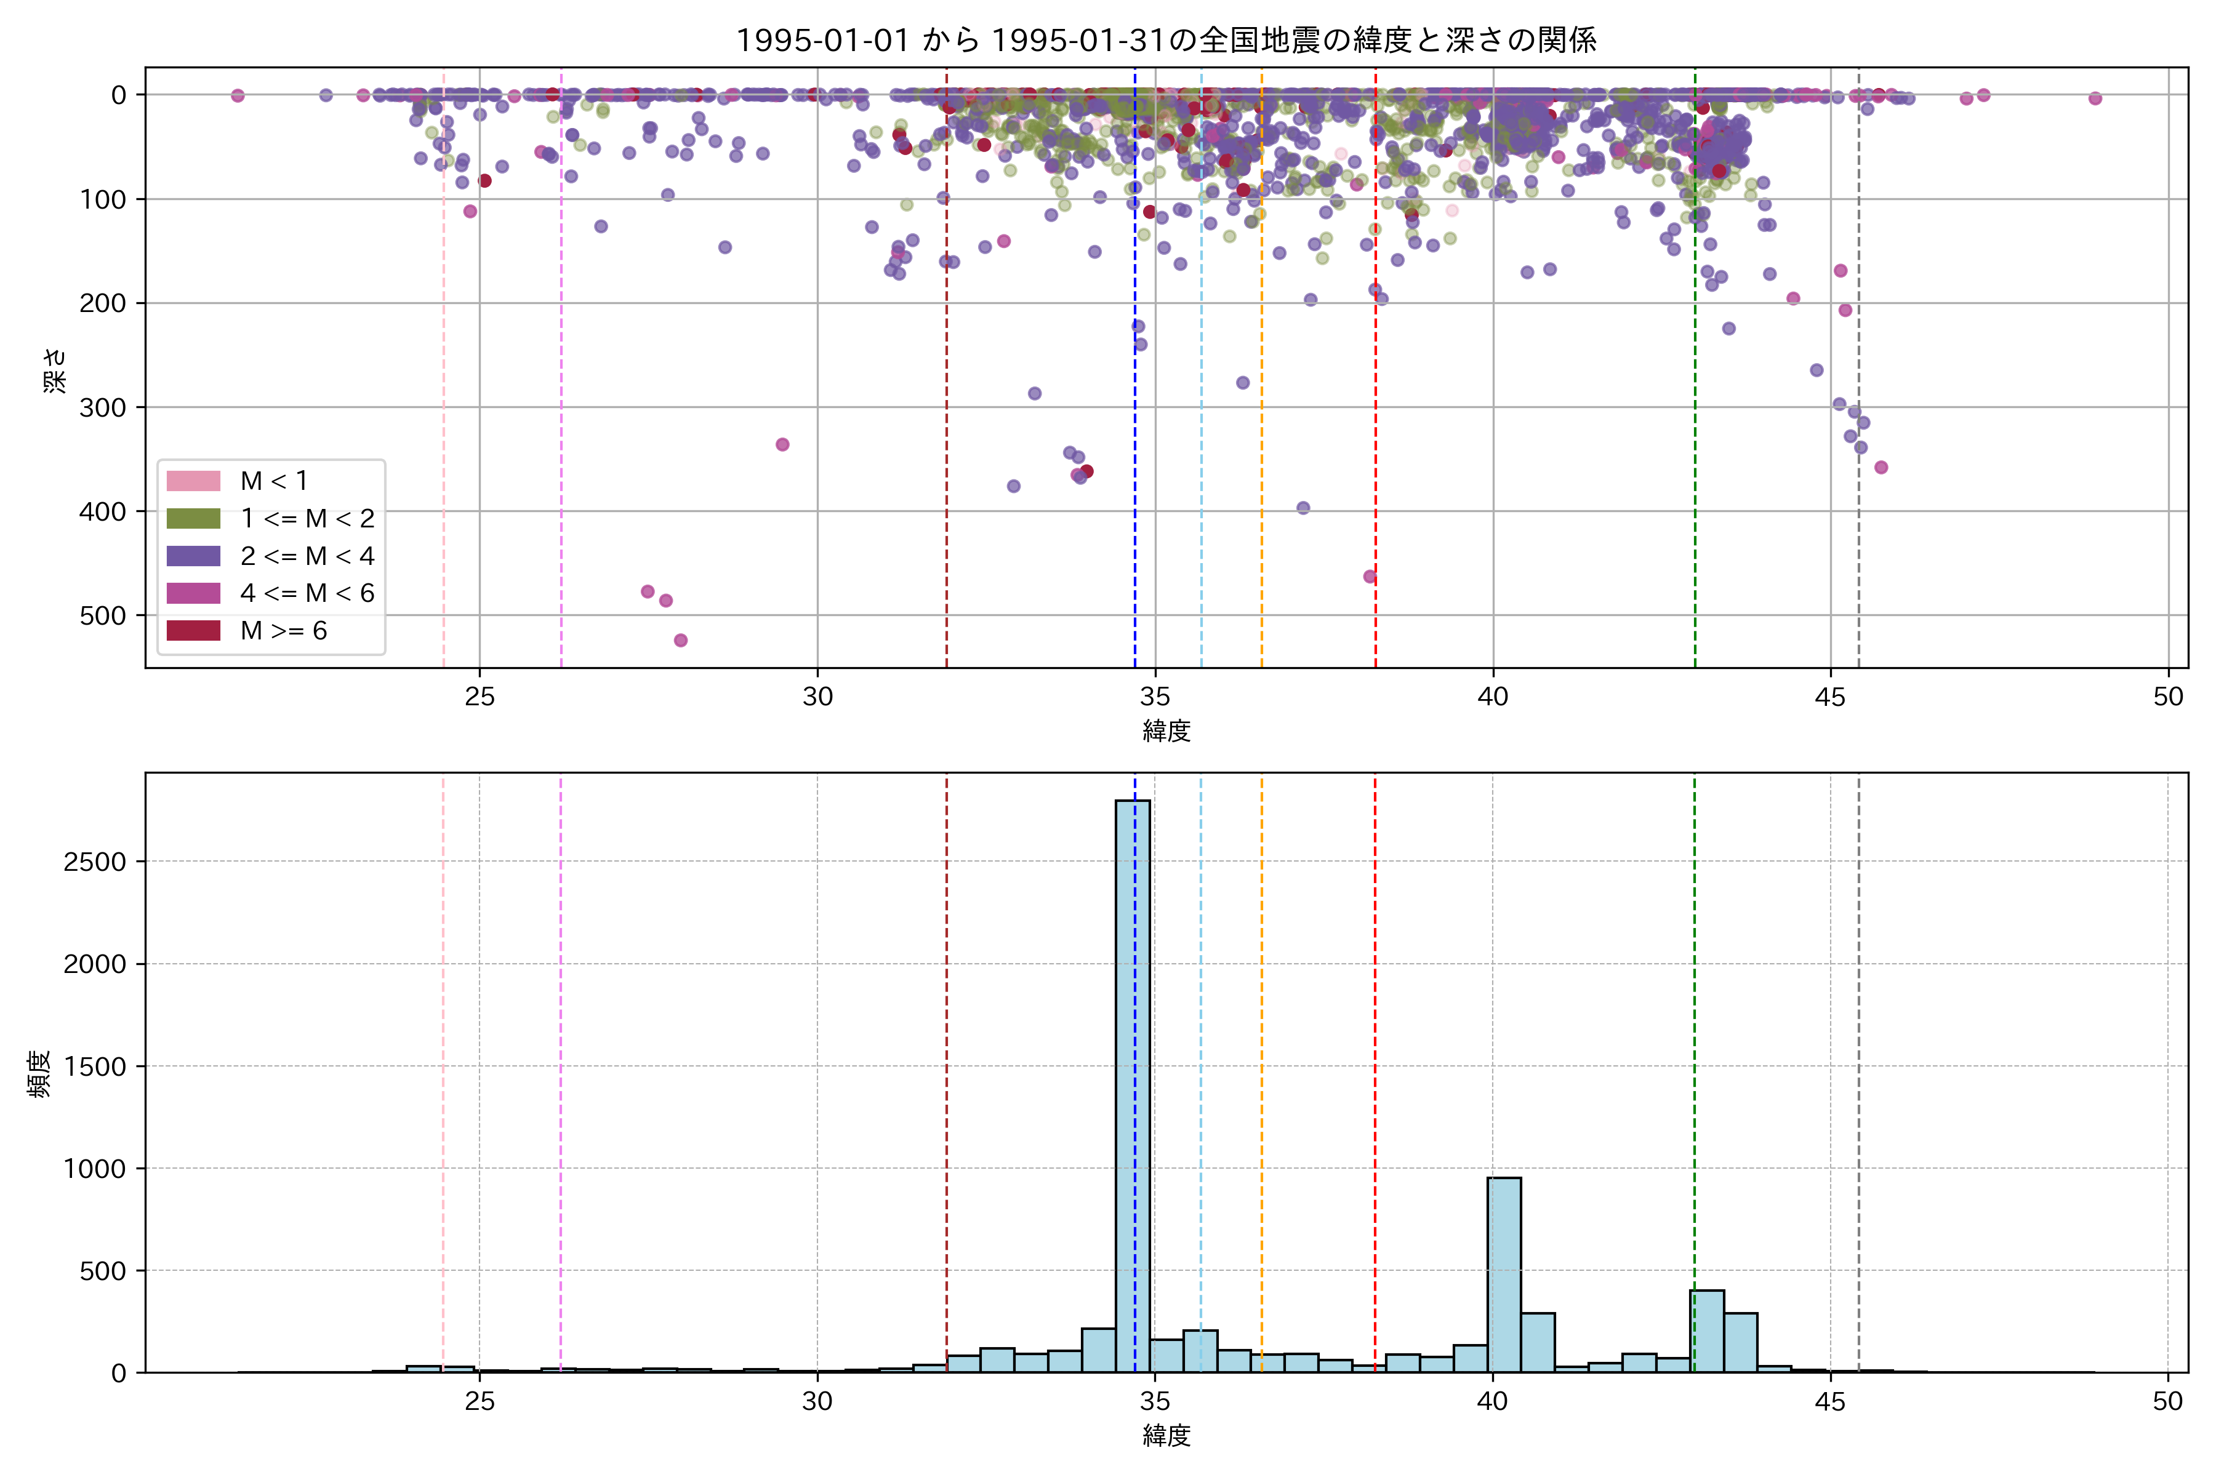Click the chart title text at top
Screen dimensions: 2216x1477
point(1165,41)
